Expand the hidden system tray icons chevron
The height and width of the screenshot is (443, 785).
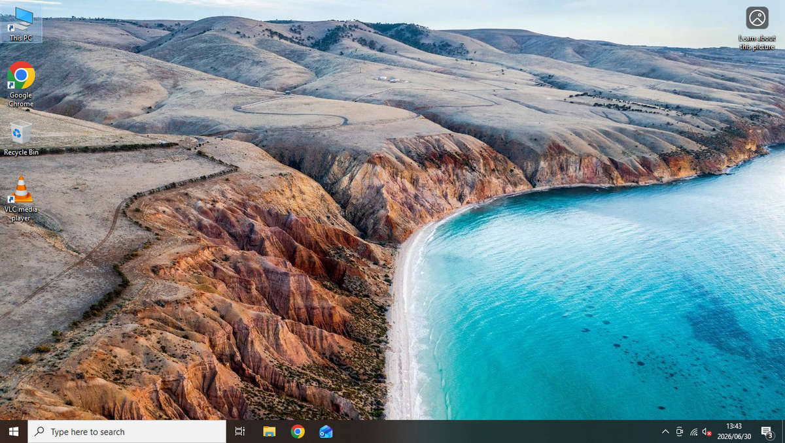[x=665, y=431]
